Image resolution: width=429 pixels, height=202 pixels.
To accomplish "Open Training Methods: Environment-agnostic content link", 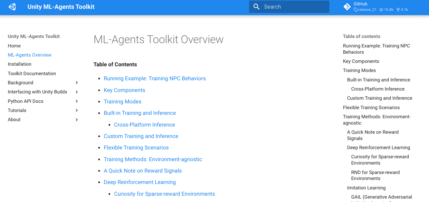I will coord(153,159).
